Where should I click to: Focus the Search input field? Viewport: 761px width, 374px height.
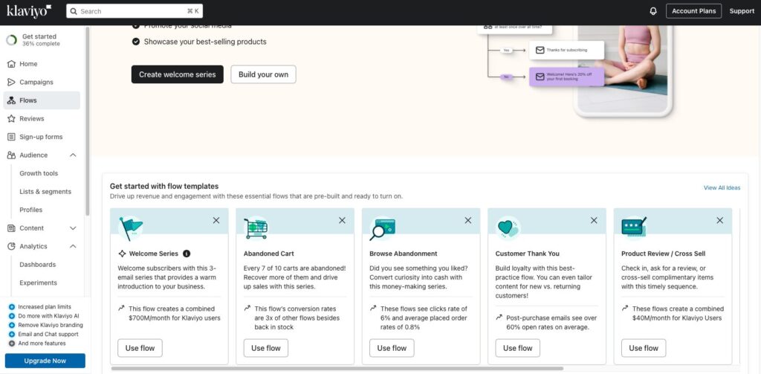click(x=135, y=11)
